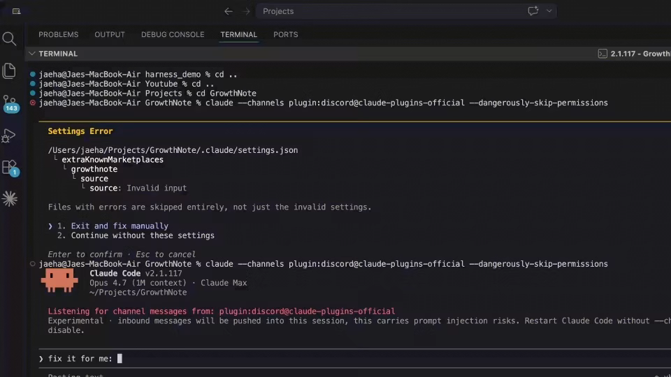Open the Extensions view
This screenshot has height=377, width=671.
click(x=10, y=168)
